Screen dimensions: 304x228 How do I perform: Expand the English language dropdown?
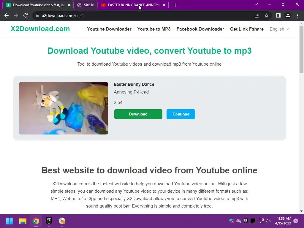(x=279, y=29)
